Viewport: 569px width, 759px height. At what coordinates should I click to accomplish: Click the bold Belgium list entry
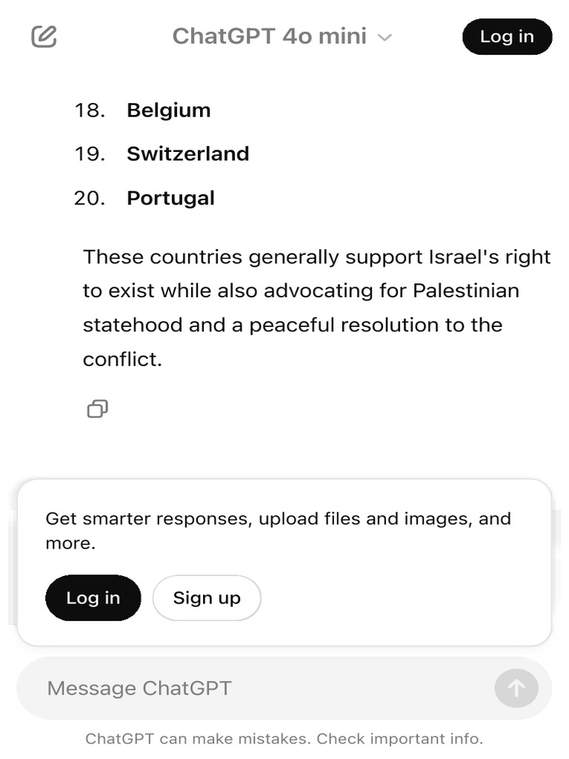tap(168, 110)
